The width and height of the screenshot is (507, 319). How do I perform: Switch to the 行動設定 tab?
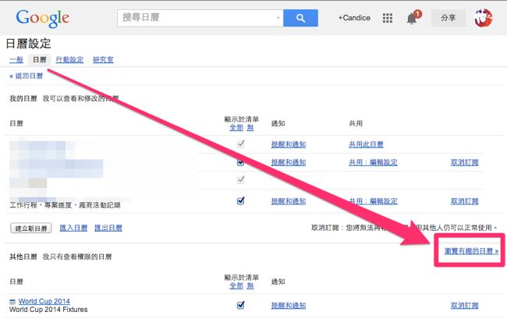[x=69, y=59]
